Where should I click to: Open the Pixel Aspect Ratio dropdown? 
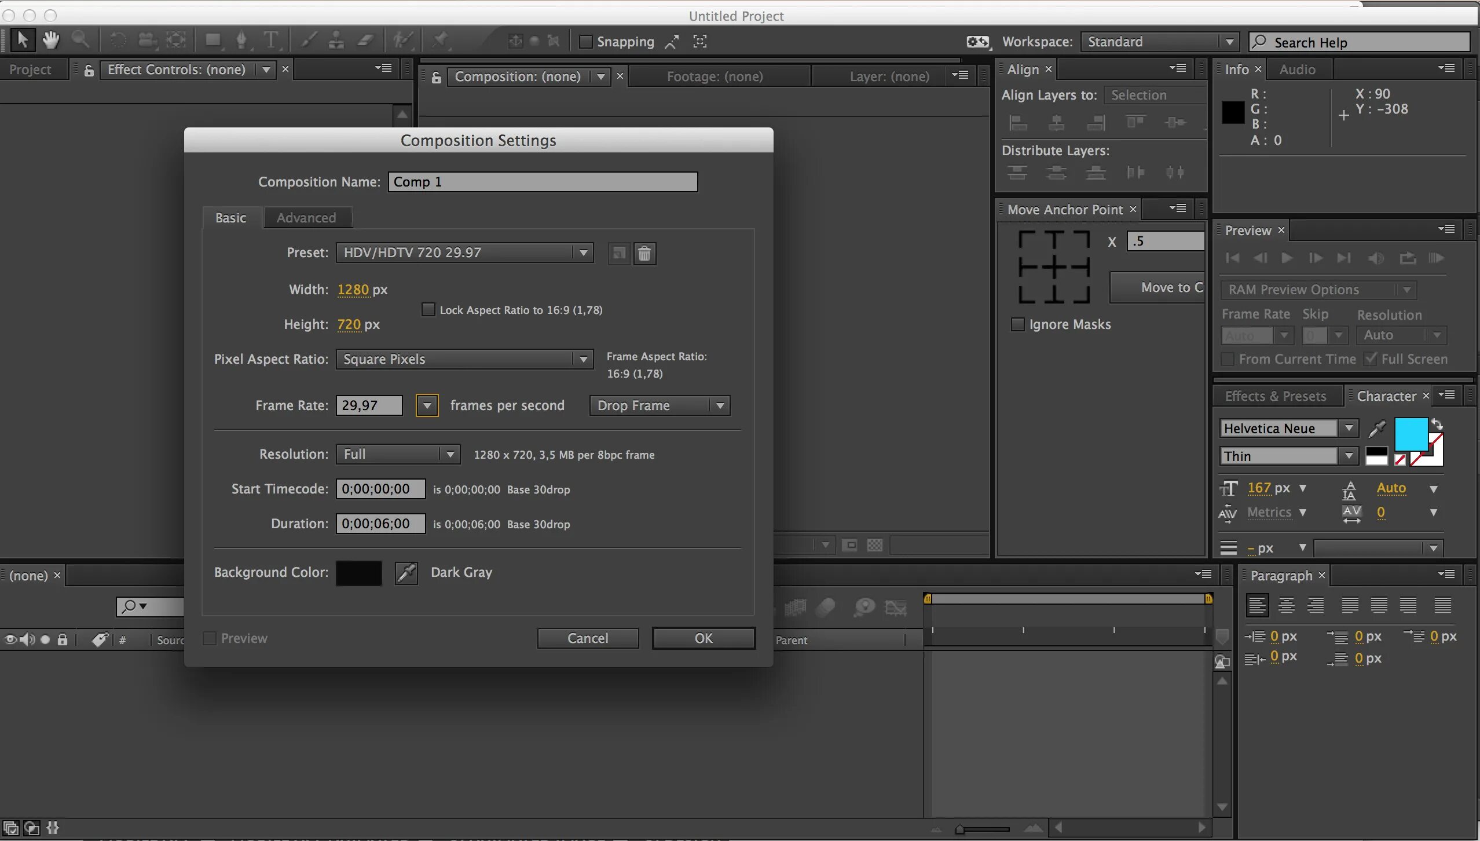464,359
